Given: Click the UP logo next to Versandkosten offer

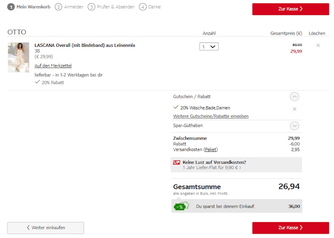Looking at the screenshot, I should coord(176,162).
